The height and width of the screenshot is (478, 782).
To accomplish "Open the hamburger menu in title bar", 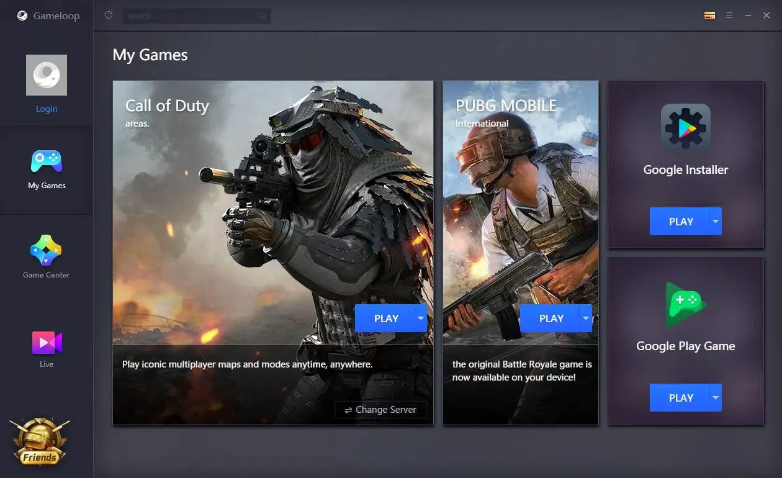I will 729,16.
